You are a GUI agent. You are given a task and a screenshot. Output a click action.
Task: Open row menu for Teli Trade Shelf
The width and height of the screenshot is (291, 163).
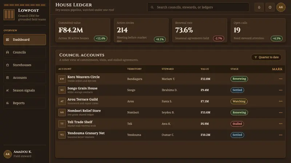click(x=280, y=124)
